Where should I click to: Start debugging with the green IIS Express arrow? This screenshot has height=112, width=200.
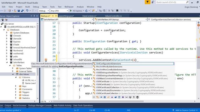coord(71,11)
